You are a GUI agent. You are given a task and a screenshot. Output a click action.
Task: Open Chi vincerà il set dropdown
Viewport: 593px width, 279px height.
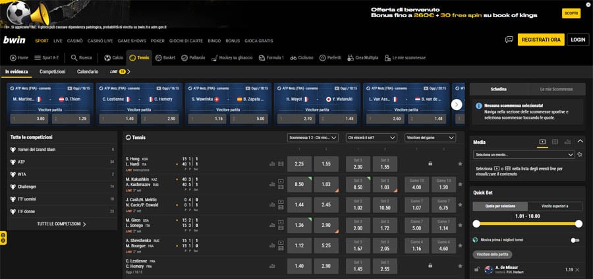click(x=372, y=138)
